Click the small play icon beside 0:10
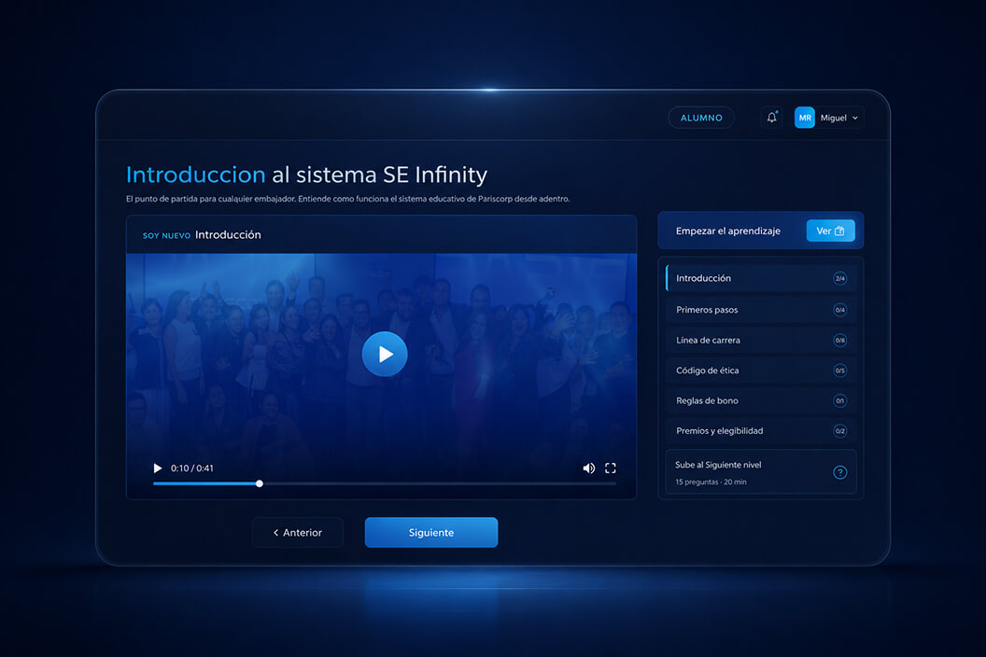This screenshot has width=986, height=657. [157, 468]
